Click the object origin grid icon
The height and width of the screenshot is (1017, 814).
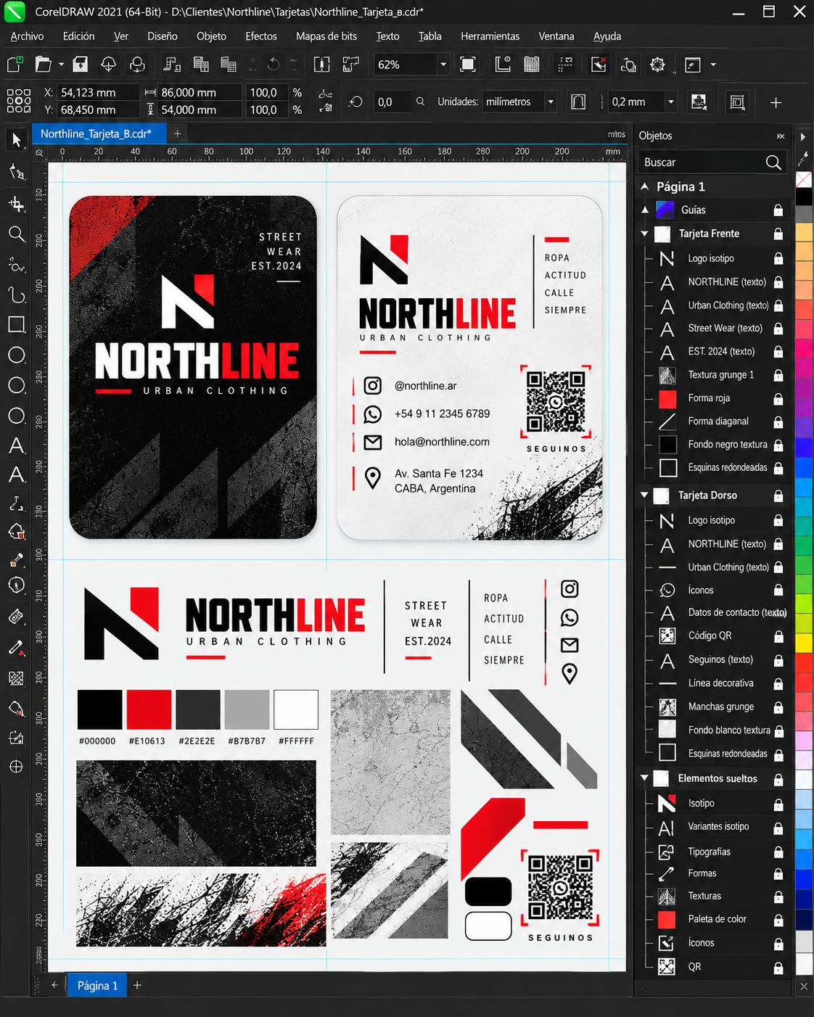pos(18,101)
